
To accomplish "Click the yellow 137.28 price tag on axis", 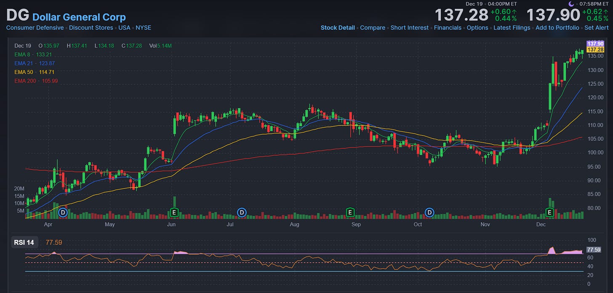I will pyautogui.click(x=595, y=50).
